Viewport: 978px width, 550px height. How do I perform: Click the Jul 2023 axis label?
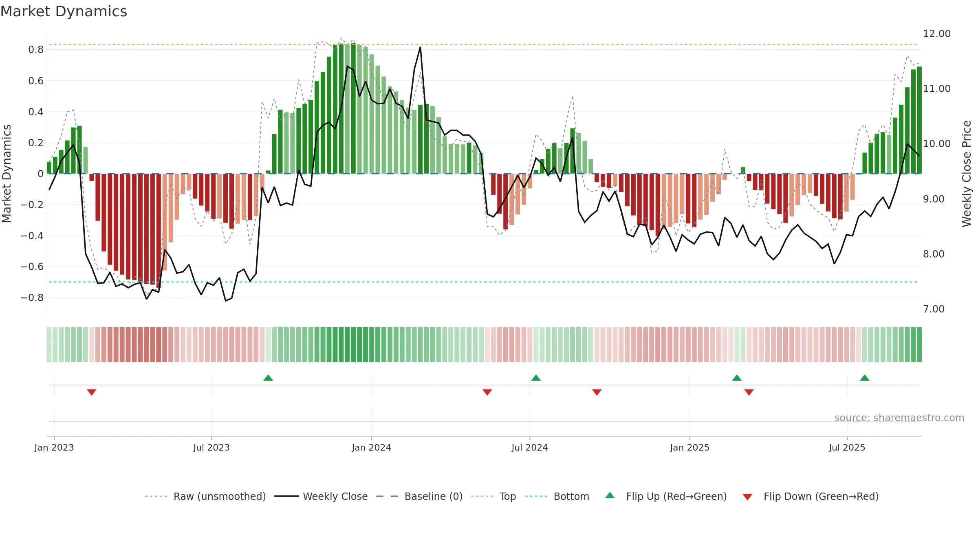[211, 447]
